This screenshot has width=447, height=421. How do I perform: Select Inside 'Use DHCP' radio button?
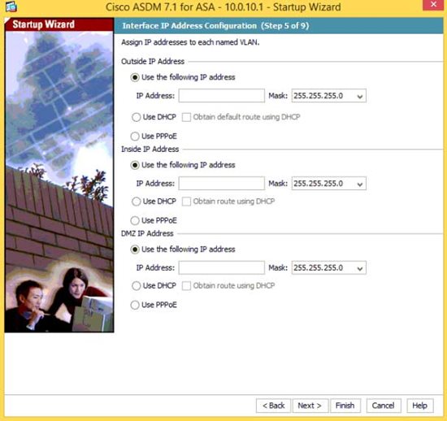(x=137, y=202)
